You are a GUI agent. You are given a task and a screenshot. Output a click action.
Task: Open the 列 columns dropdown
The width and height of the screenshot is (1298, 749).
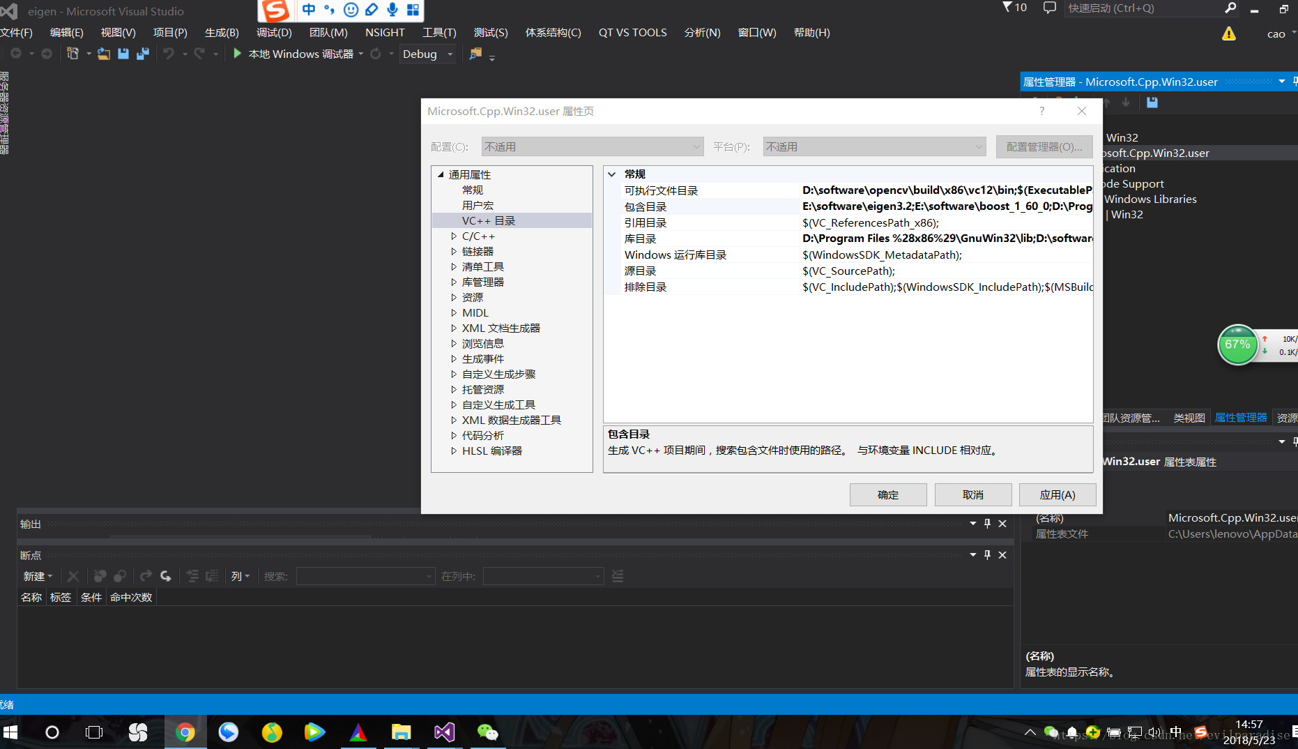click(240, 576)
